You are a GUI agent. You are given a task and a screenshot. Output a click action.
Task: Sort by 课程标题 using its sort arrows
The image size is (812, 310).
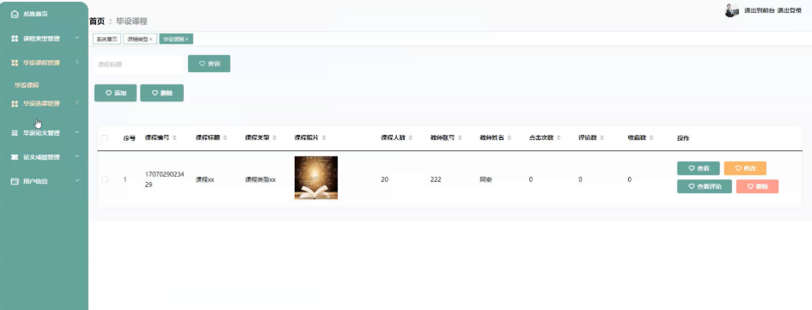click(225, 137)
